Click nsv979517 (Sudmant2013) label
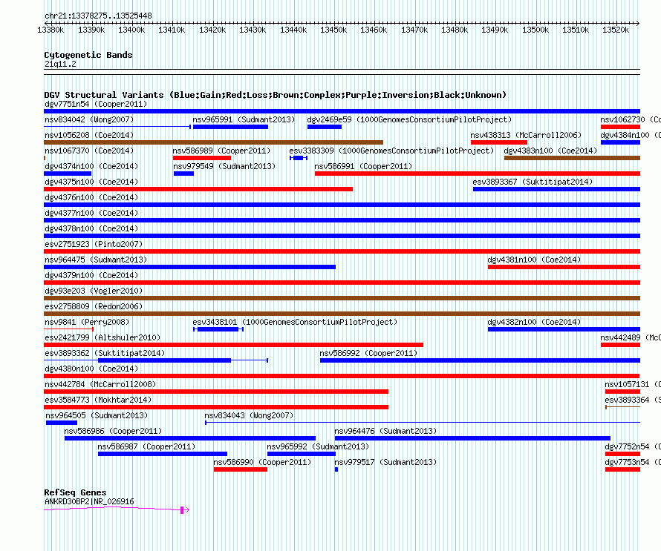This screenshot has width=661, height=551. tap(385, 462)
